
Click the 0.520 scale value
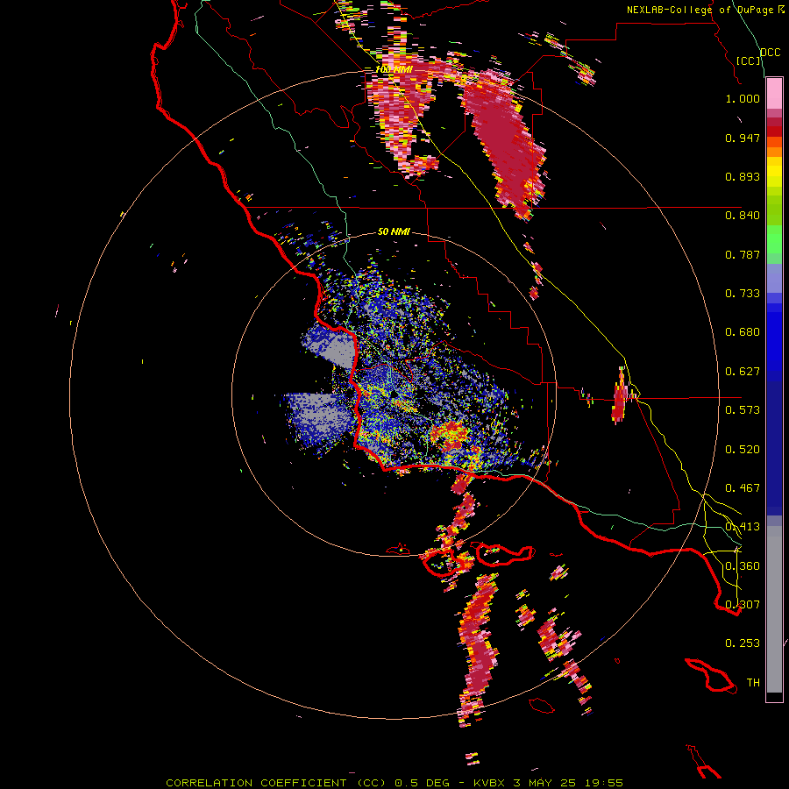(x=743, y=450)
